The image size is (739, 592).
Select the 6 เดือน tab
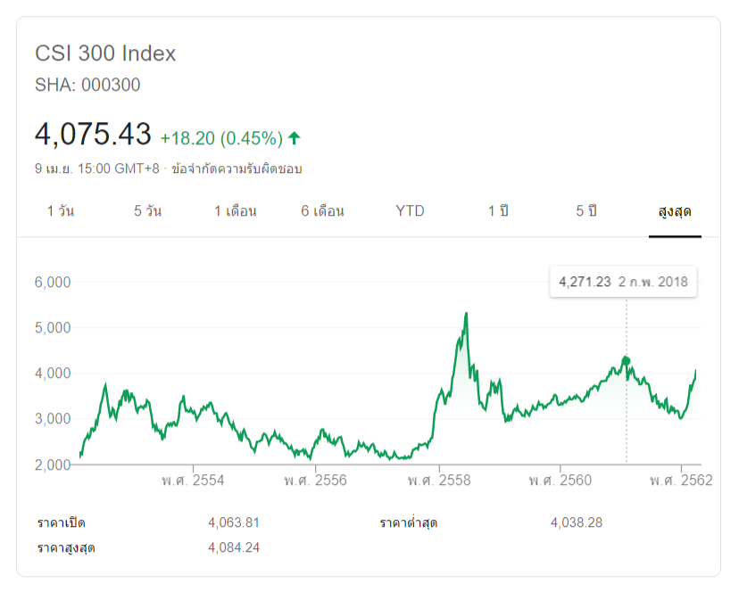pos(322,211)
